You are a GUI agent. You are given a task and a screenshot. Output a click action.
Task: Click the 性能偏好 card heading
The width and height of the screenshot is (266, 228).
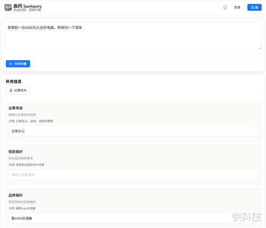(16, 151)
